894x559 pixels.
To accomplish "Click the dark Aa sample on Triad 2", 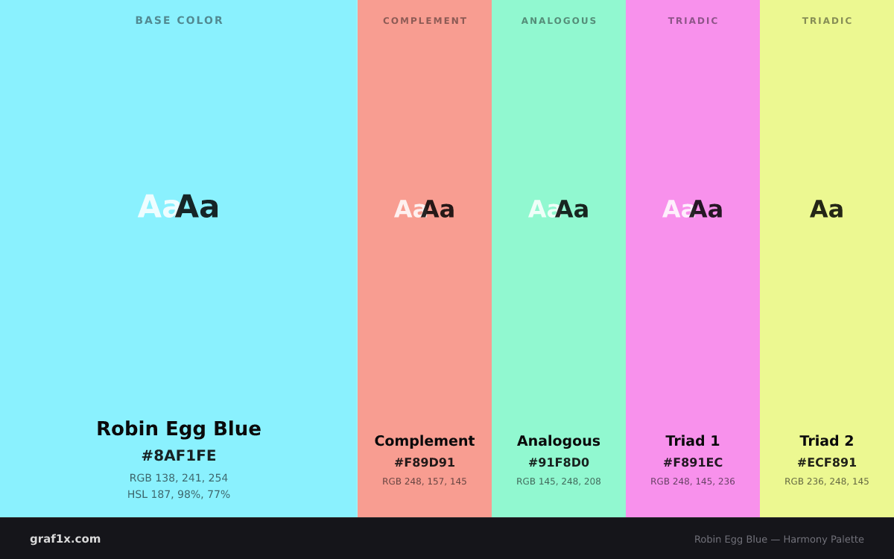I will pyautogui.click(x=827, y=209).
